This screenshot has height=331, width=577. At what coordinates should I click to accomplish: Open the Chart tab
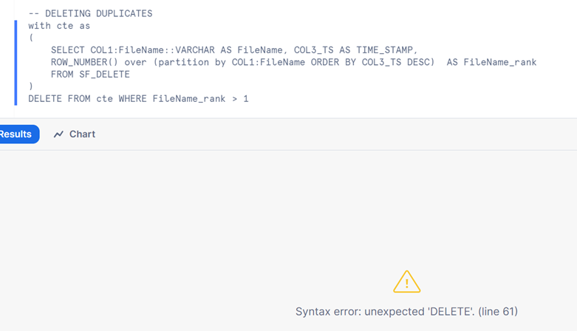click(75, 134)
